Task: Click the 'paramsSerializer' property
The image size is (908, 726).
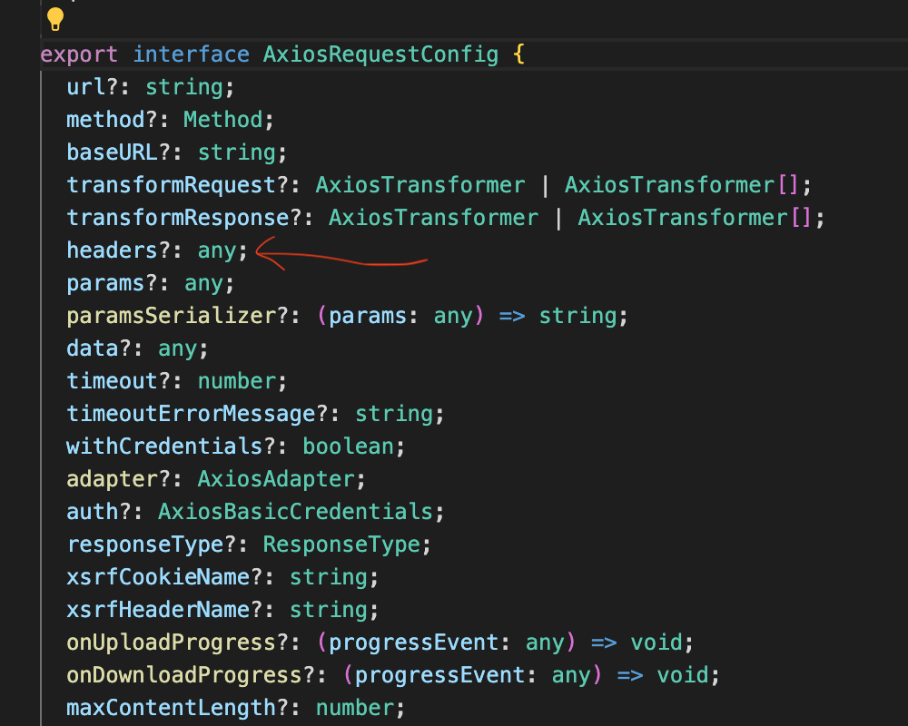Action: point(172,316)
